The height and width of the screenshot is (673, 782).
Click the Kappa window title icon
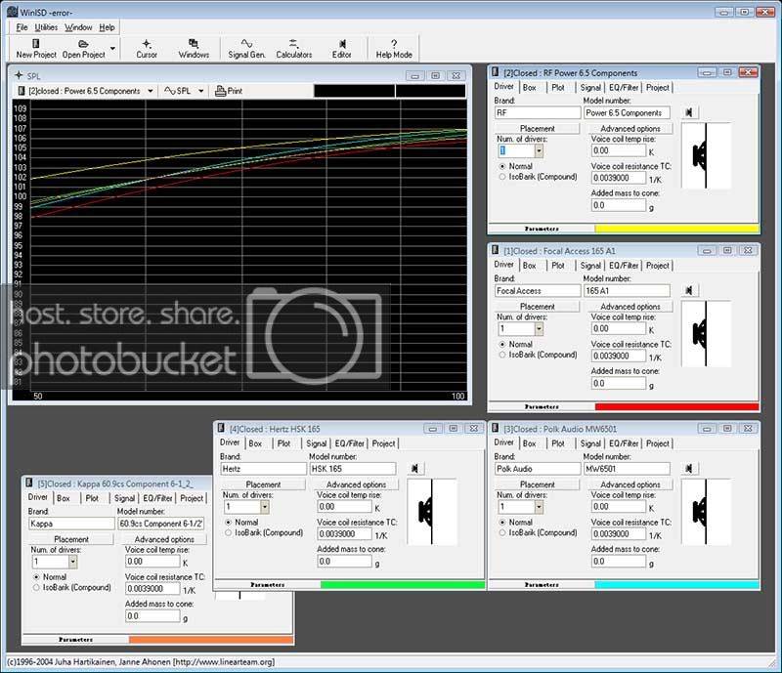click(29, 484)
